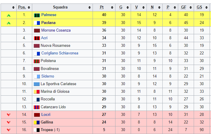The width and height of the screenshot is (211, 134).
Task: Click the Morrone Cosenza maroon color flag
Action: pos(37,31)
